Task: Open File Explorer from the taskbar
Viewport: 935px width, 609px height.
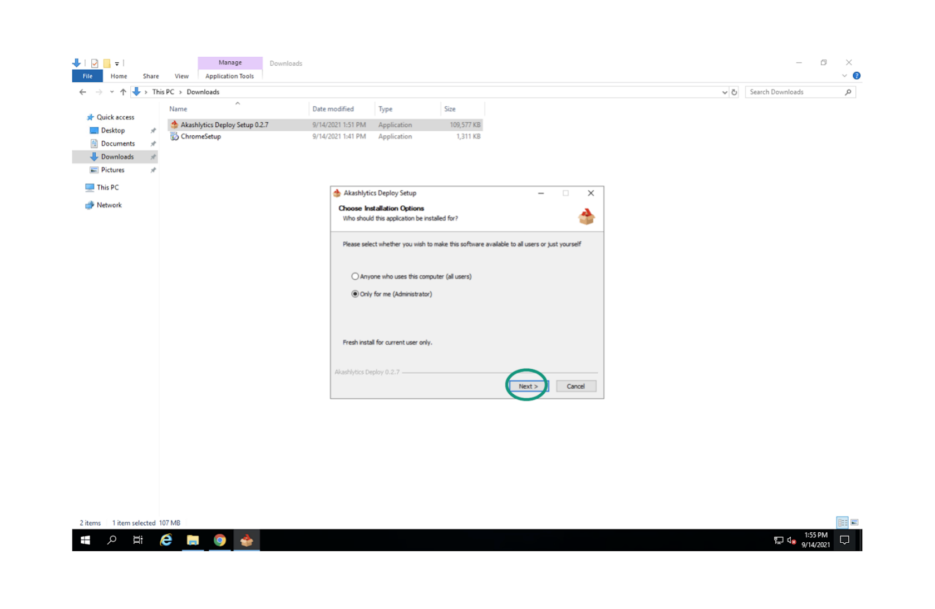Action: [x=193, y=540]
